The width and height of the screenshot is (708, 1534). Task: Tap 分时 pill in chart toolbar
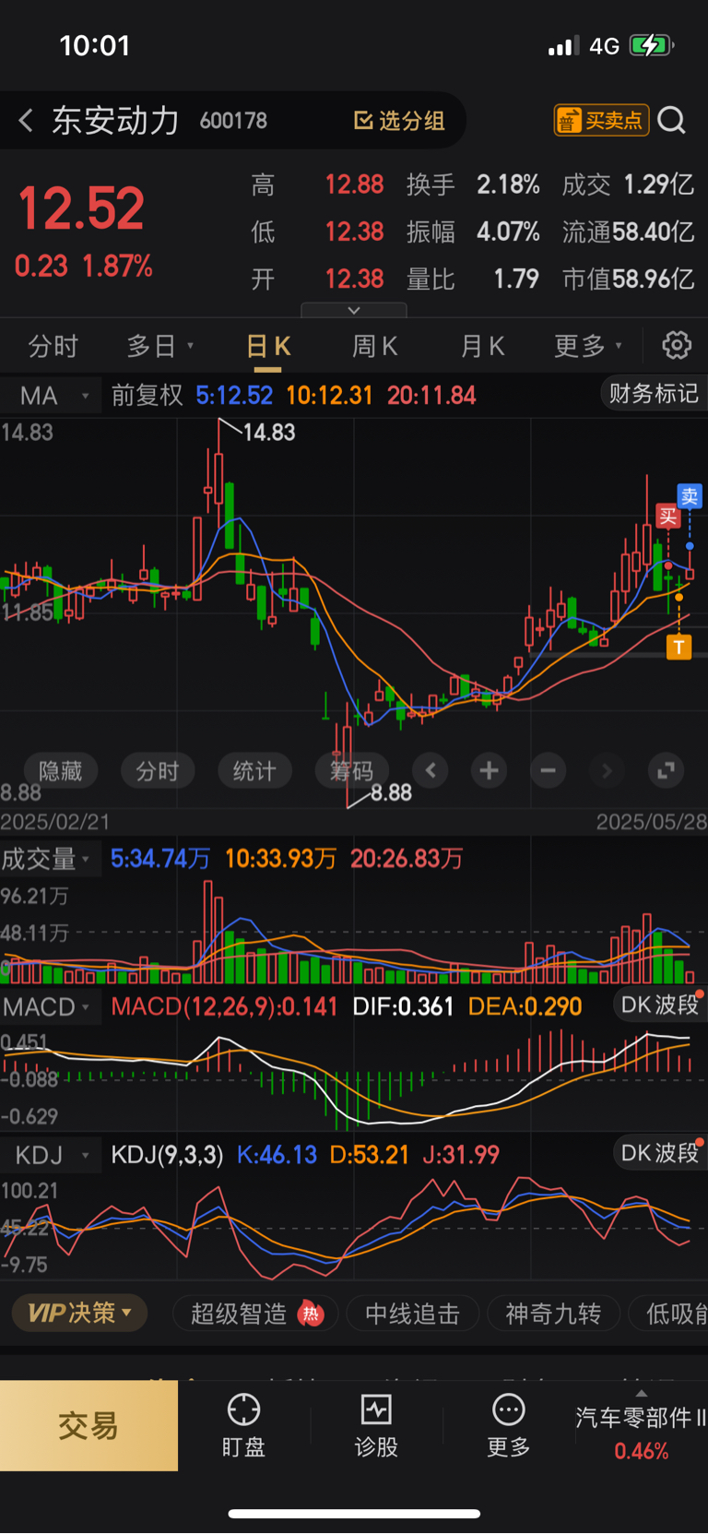click(158, 770)
